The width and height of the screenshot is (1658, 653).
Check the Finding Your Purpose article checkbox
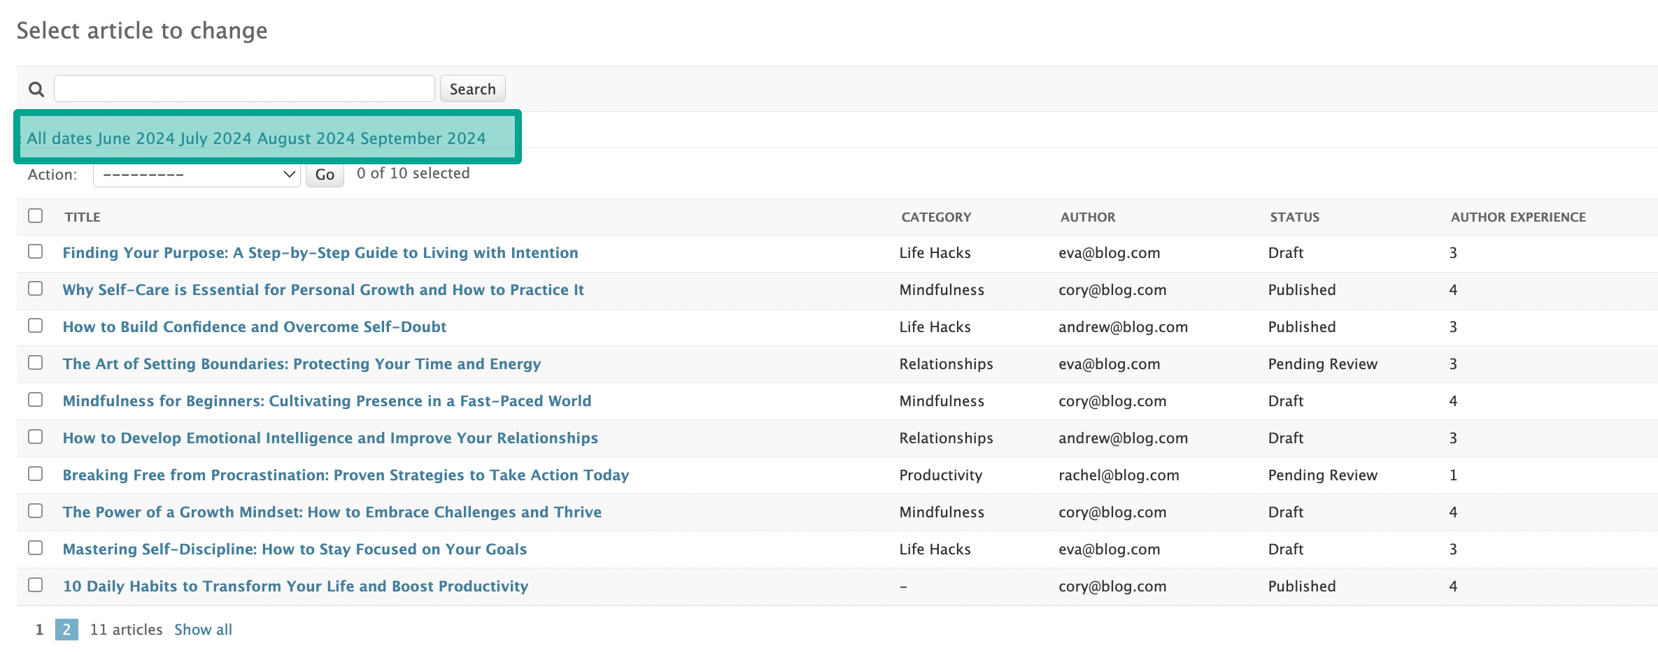tap(36, 252)
